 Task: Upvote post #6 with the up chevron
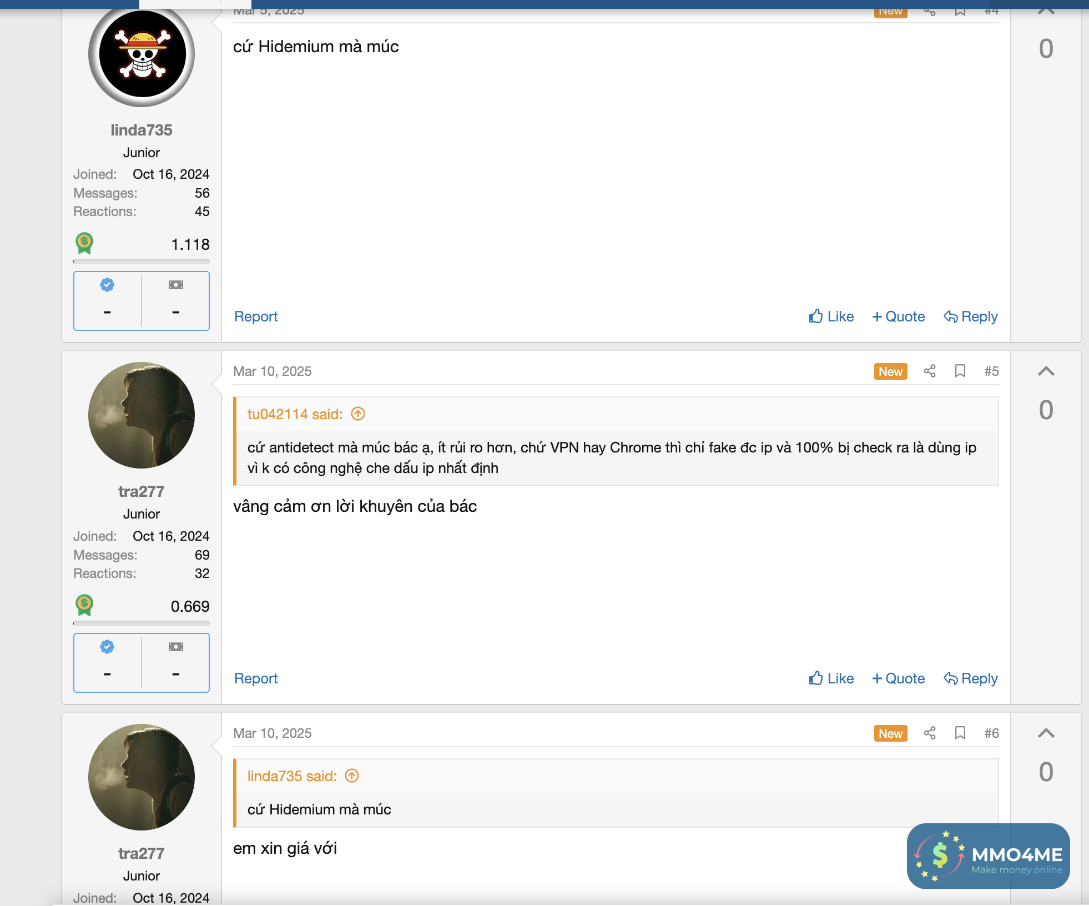[x=1046, y=733]
